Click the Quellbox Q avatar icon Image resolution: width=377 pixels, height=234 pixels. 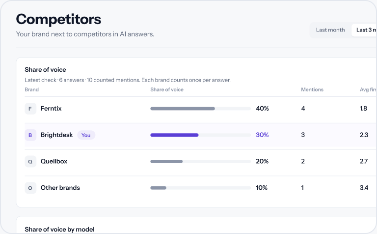[x=30, y=162]
